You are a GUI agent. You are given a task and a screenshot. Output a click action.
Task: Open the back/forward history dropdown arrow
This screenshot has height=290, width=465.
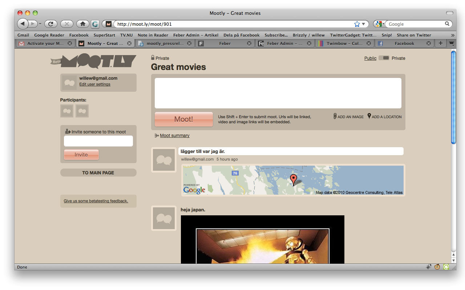click(x=40, y=24)
